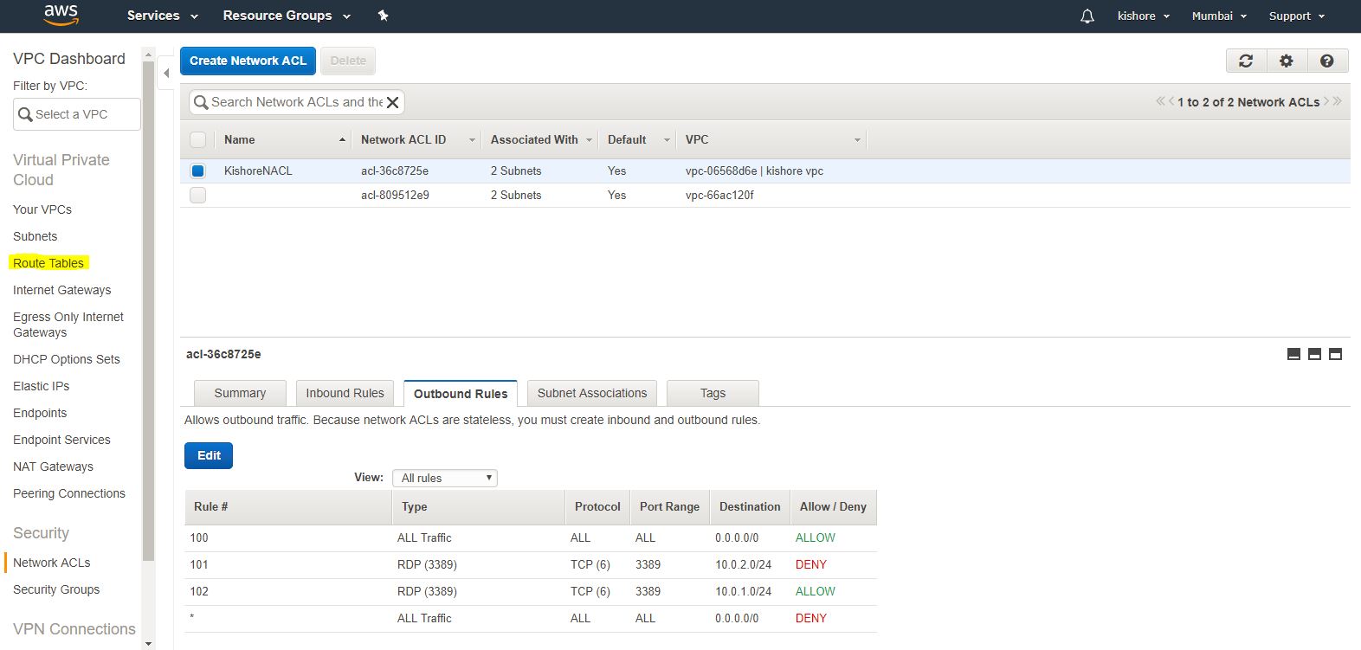Switch to the Inbound Rules tab

(x=345, y=393)
